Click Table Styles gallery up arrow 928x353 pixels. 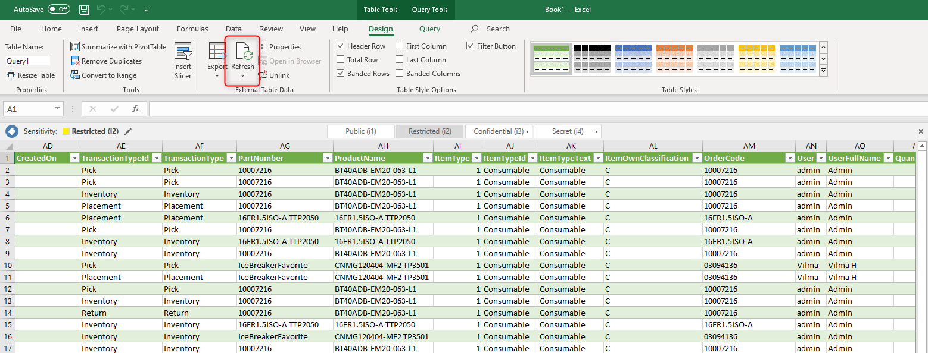[x=823, y=47]
